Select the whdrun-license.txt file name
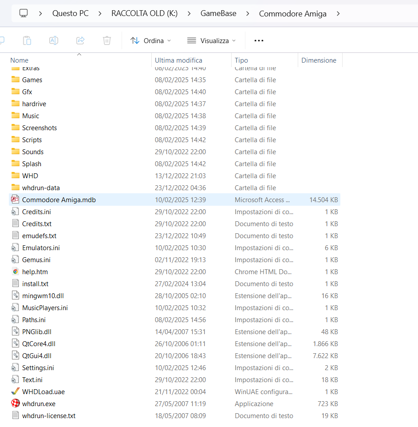This screenshot has height=427, width=418. point(49,415)
